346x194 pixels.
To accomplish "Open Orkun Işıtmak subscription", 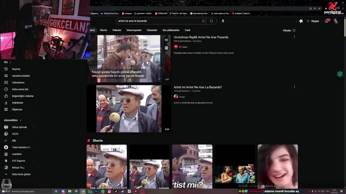I will point(19,127).
